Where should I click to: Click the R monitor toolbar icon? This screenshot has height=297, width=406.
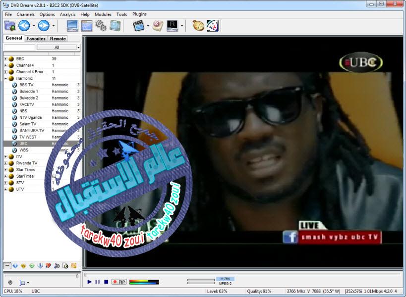coord(172,26)
